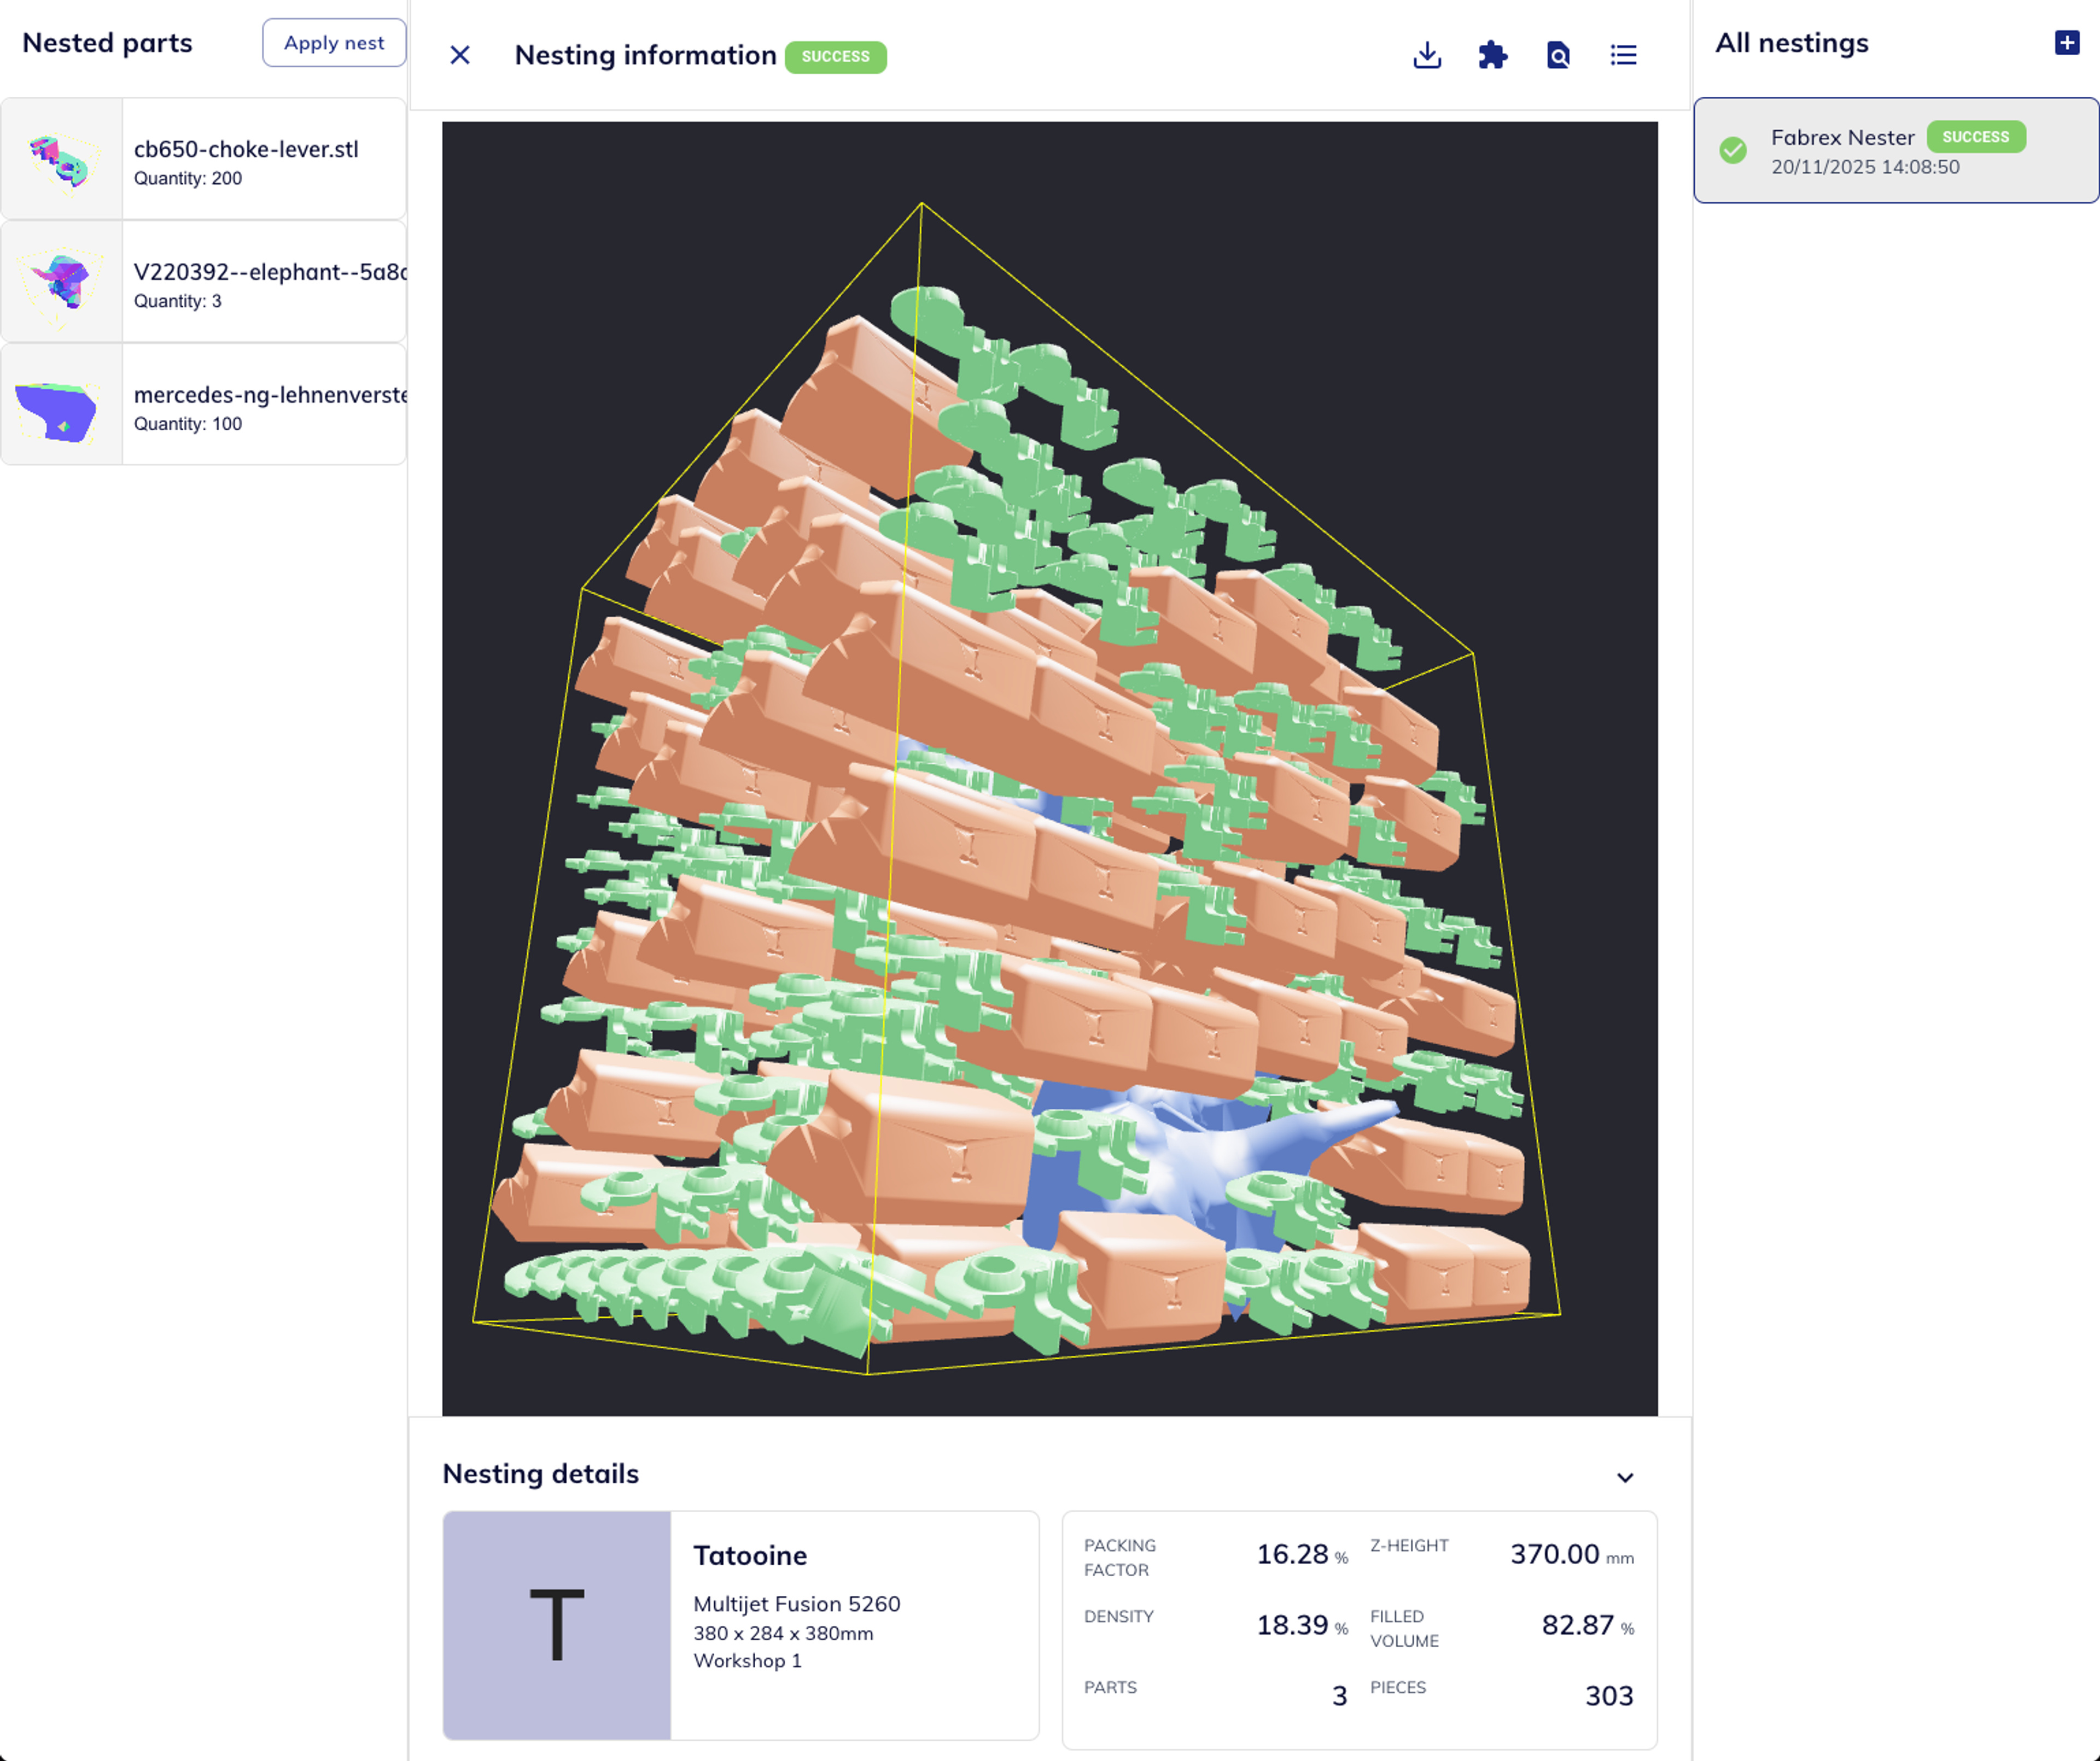Click the 3D nesting preview viewport
This screenshot has height=1761, width=2100.
click(x=1049, y=768)
